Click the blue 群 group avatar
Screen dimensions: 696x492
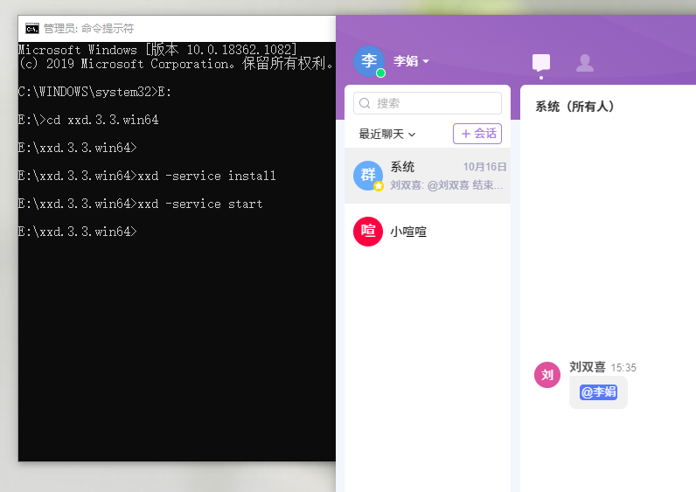[368, 176]
